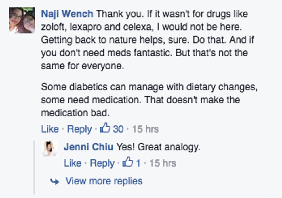282x198 pixels.
Task: Open Naji Wench's profile name link
Action: tap(67, 14)
